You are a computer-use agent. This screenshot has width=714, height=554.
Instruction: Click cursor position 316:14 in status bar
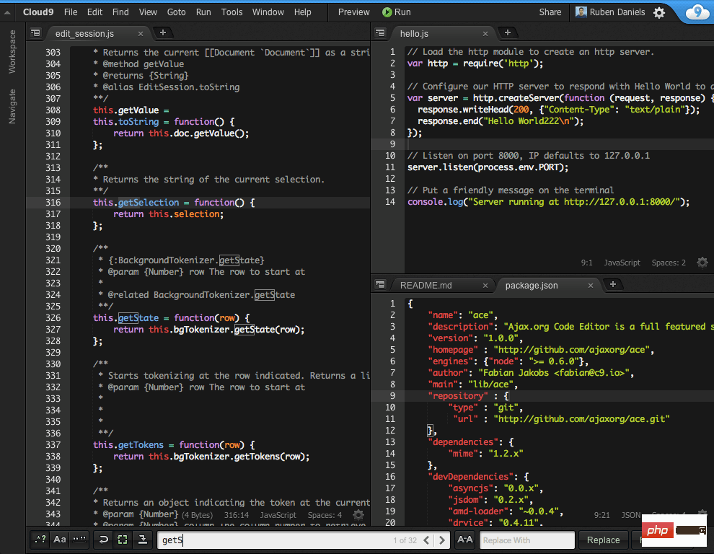click(237, 515)
